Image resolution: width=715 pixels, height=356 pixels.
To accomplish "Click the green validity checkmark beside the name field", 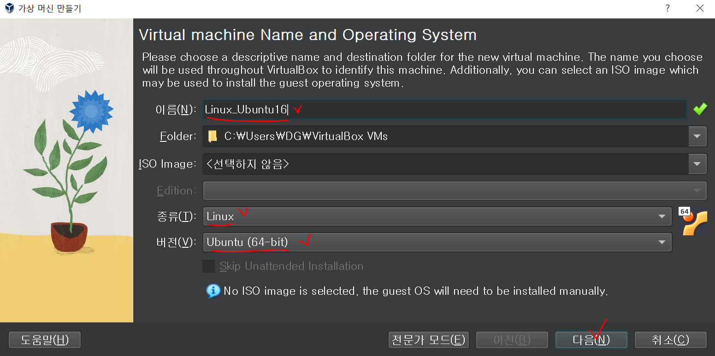I will 700,109.
